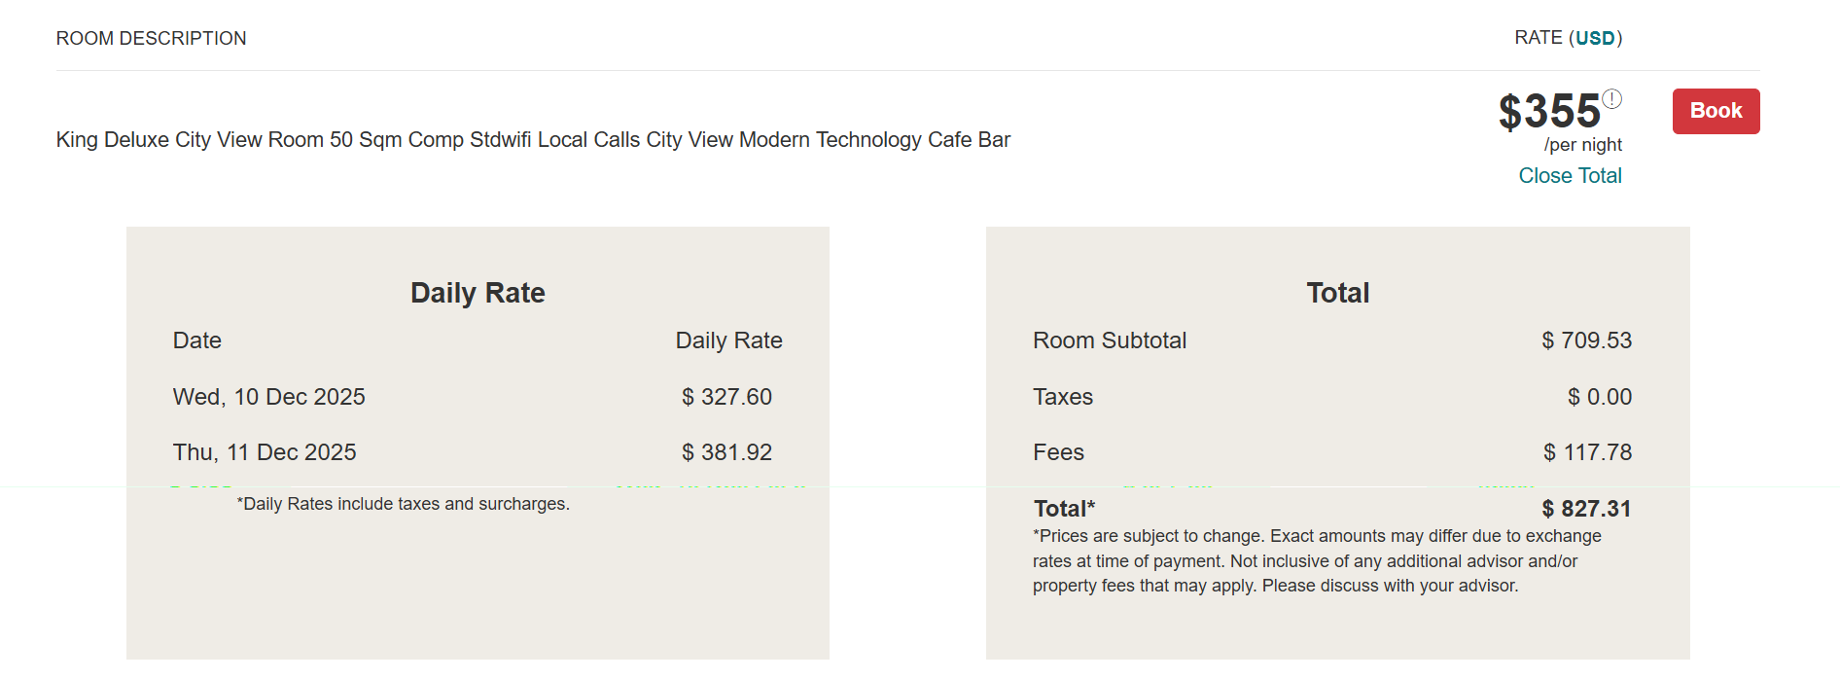1840x680 pixels.
Task: Click the $ 709.53 subtotal amount
Action: coord(1586,340)
